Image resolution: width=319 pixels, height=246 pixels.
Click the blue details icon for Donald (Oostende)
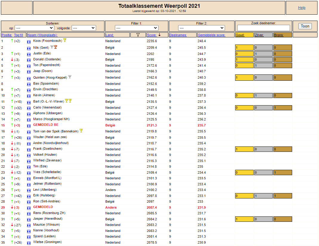(x=29, y=61)
